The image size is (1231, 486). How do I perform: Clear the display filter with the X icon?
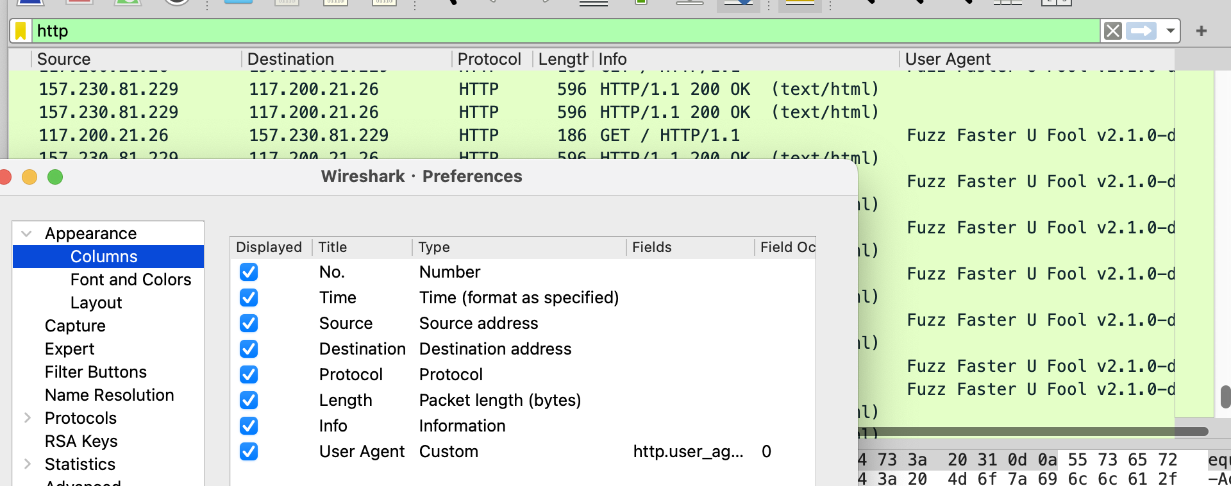tap(1113, 31)
